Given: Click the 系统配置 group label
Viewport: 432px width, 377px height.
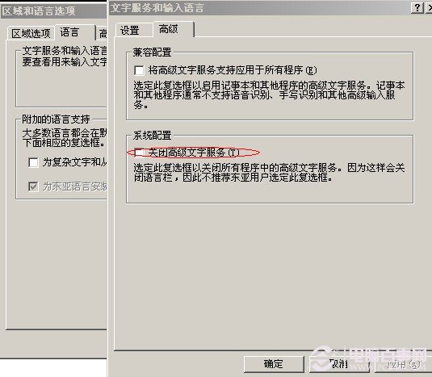Looking at the screenshot, I should click(152, 136).
